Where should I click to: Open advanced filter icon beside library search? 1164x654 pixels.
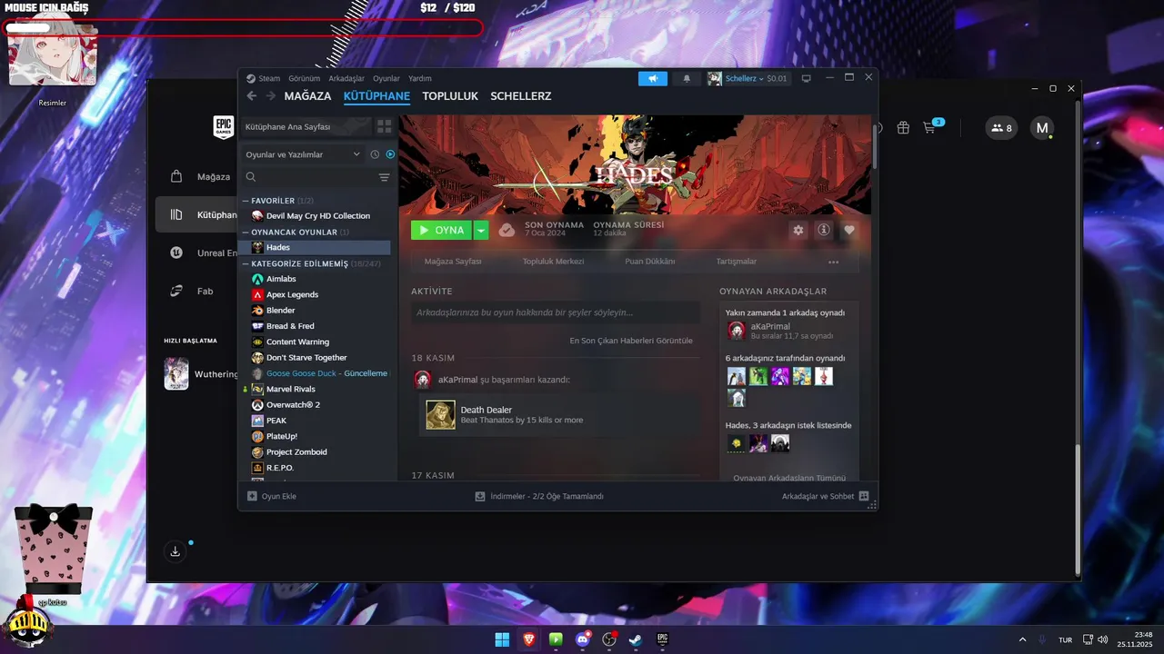tap(384, 177)
